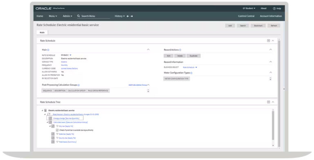
Task: Collapse the City tax tree node
Action: 50,126
